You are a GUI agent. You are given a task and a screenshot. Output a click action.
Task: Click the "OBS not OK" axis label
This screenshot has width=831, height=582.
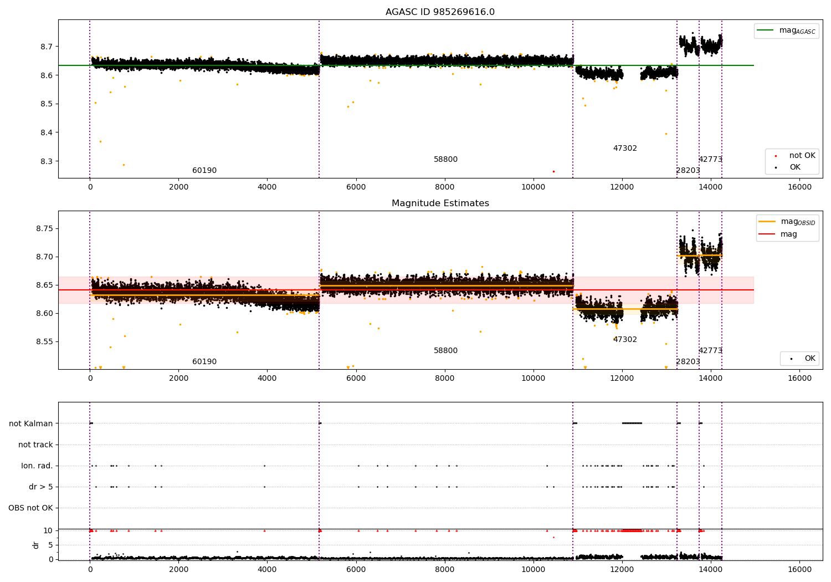[30, 508]
